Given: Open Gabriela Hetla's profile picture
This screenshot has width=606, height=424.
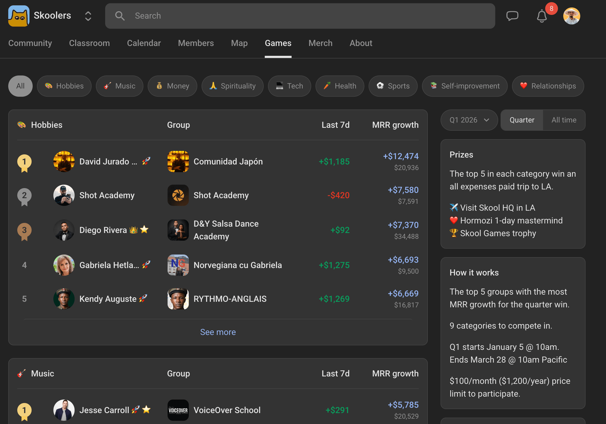Looking at the screenshot, I should tap(64, 265).
